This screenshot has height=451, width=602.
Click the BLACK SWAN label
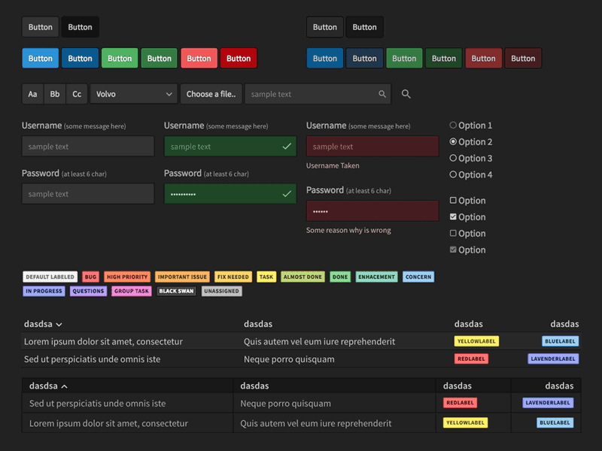176,291
